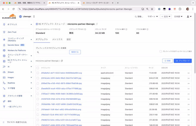Click the Secrets Store lock icon
The image size is (196, 126).
[4, 45]
